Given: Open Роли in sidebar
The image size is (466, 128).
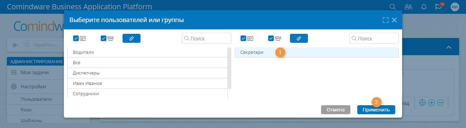Looking at the screenshot, I should [x=26, y=110].
